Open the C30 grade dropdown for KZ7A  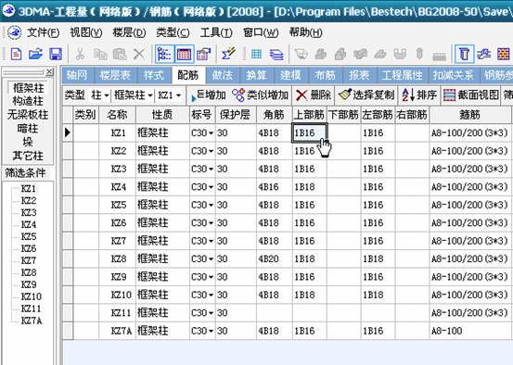coord(211,331)
